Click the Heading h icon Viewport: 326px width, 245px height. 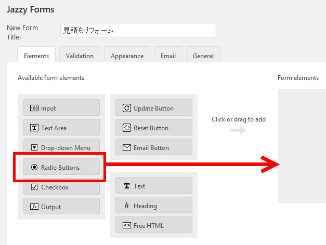pos(127,206)
